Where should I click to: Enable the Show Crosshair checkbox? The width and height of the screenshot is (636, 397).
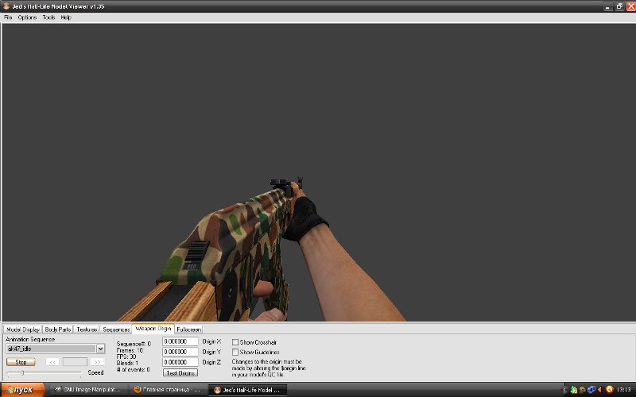[x=235, y=342]
